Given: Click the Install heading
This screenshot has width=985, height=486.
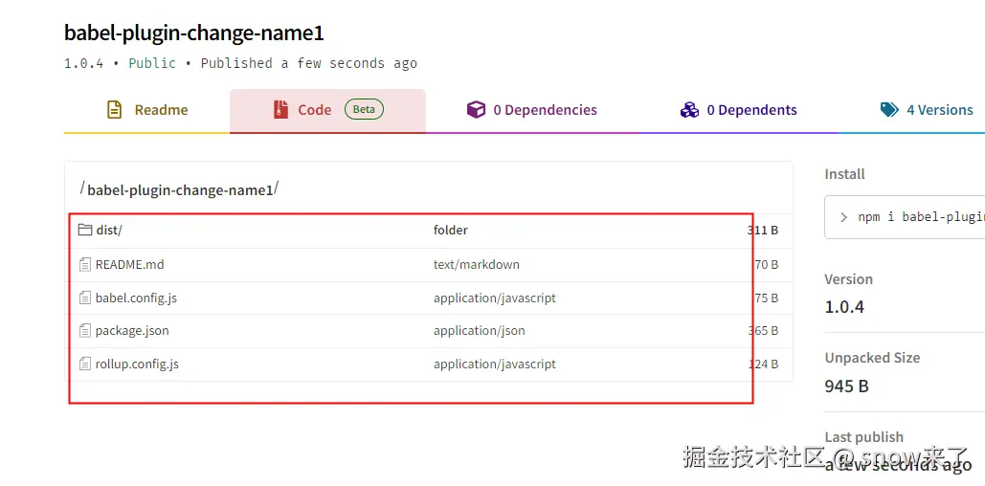Looking at the screenshot, I should [844, 174].
